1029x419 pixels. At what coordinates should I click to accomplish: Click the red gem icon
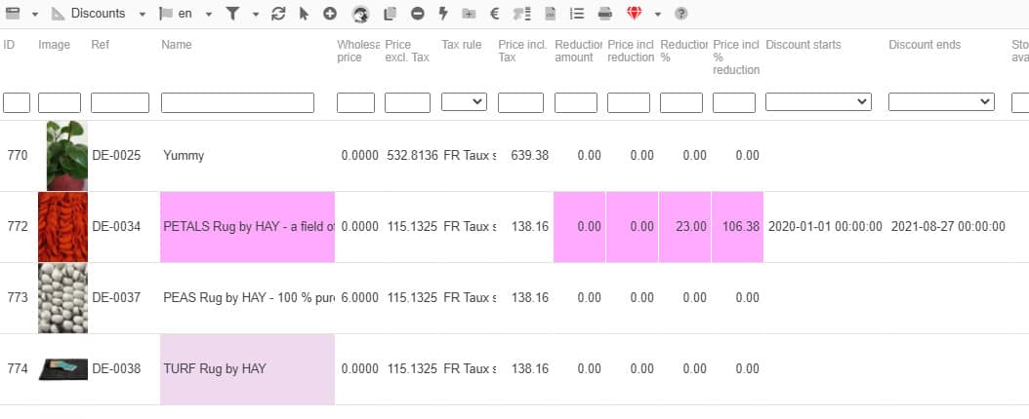(635, 14)
